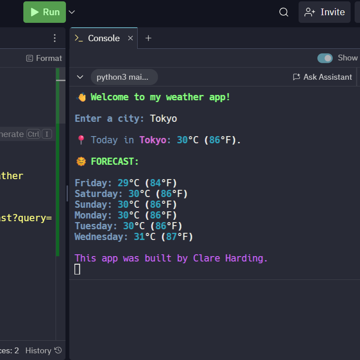Click the Sunday forecast line
Viewport: 360px width, 360px height.
pos(126,205)
